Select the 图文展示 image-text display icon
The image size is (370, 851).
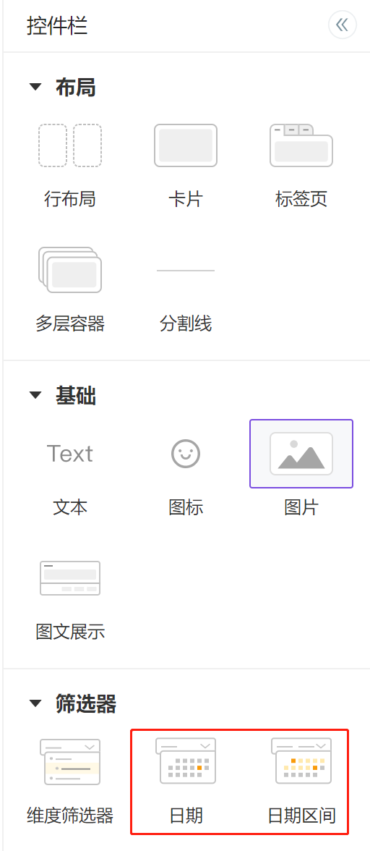point(70,578)
